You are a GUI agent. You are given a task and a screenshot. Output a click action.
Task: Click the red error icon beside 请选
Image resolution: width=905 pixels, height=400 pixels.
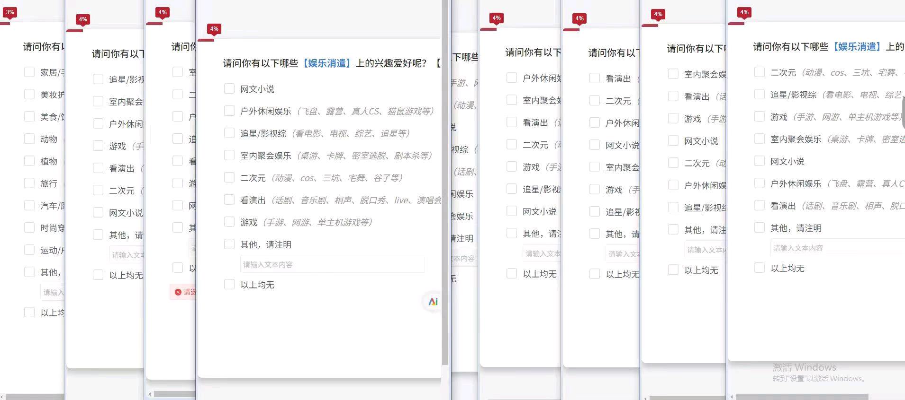178,292
